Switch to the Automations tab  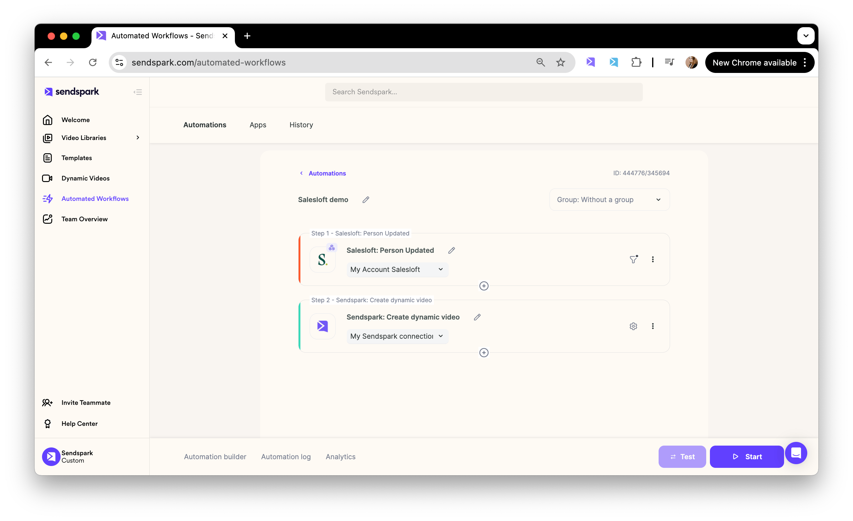tap(205, 125)
